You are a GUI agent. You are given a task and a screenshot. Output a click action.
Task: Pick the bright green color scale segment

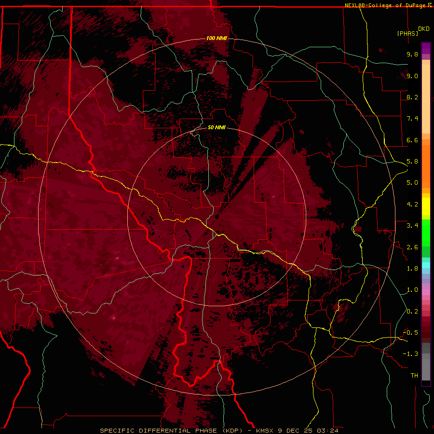(426, 232)
